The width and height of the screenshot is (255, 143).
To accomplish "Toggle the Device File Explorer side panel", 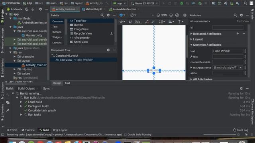I will pos(252,112).
